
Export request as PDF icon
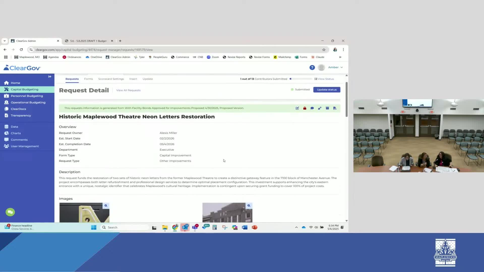coord(335,108)
